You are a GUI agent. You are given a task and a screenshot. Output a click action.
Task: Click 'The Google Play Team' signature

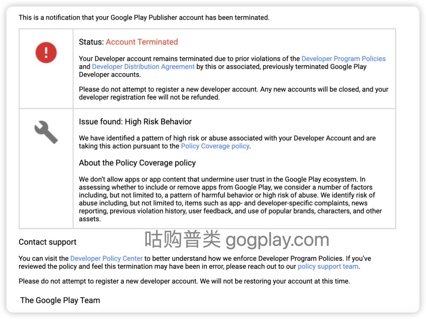click(60, 300)
